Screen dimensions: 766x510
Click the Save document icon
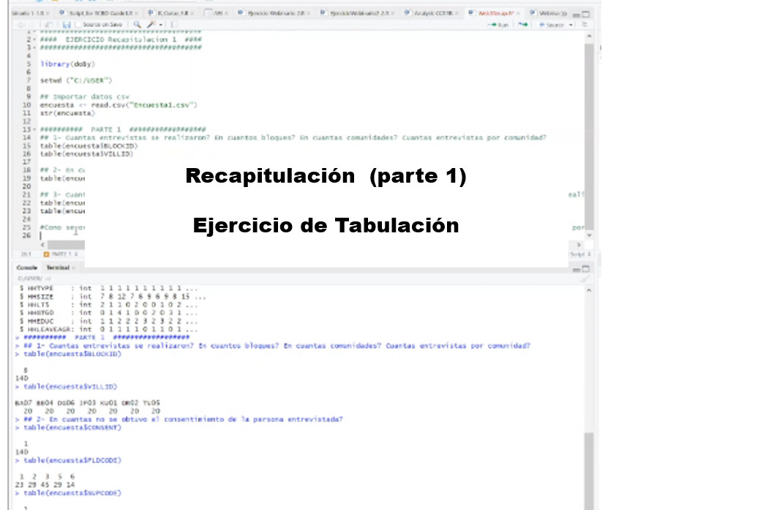[x=67, y=25]
